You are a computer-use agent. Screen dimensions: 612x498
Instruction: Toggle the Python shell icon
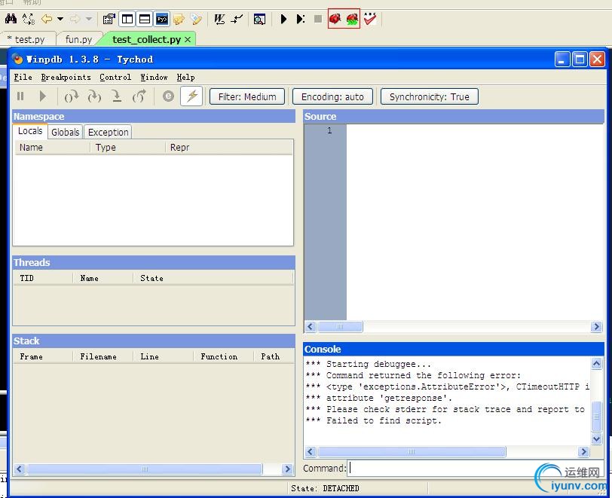click(x=161, y=19)
